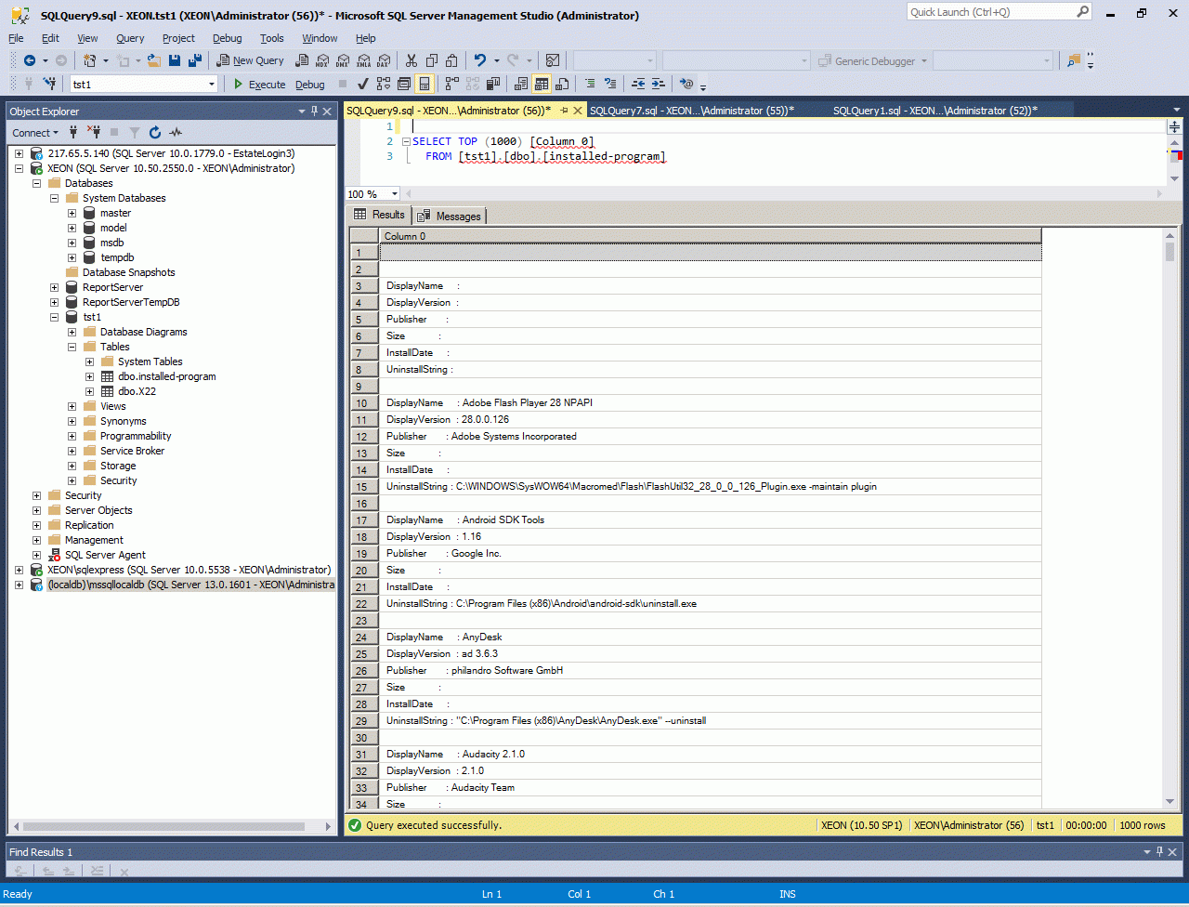
Task: Toggle the IntelliSense Enabled button
Action: [x=425, y=85]
